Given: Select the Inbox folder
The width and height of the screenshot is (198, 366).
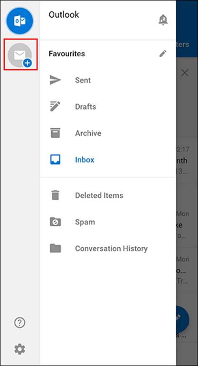Looking at the screenshot, I should (x=108, y=160).
